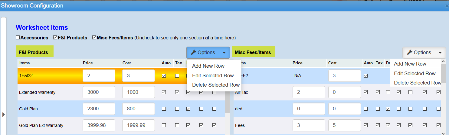Expand the left side panel arrow
The height and width of the screenshot is (135, 449).
pos(4,114)
